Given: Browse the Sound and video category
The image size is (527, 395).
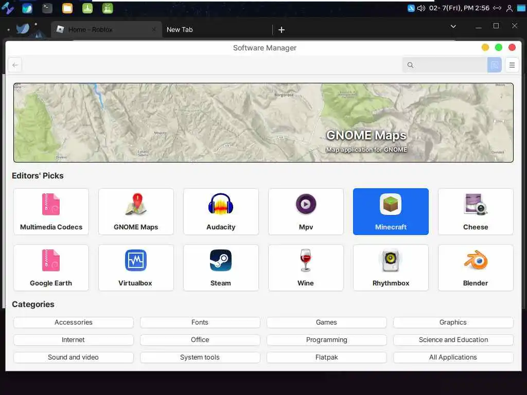Looking at the screenshot, I should 74,357.
